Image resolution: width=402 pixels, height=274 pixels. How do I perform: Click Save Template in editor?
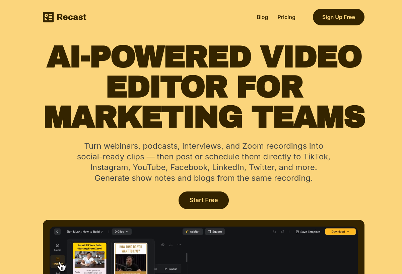click(x=308, y=232)
